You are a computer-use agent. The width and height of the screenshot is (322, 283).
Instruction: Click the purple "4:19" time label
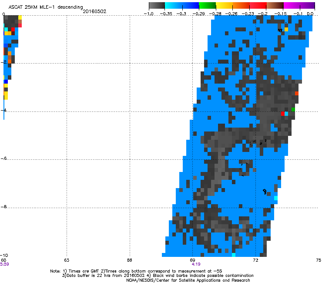[196, 264]
